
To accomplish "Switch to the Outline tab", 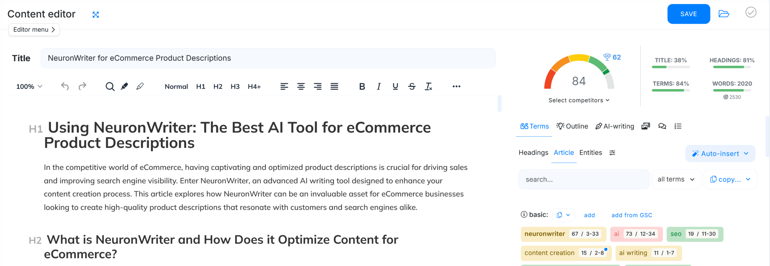I will 572,126.
